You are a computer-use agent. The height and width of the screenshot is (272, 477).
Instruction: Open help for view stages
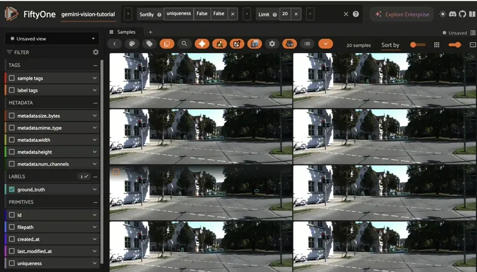(x=356, y=14)
